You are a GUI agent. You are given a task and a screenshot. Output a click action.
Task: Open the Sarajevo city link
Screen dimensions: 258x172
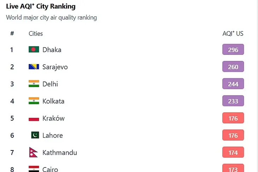(55, 67)
